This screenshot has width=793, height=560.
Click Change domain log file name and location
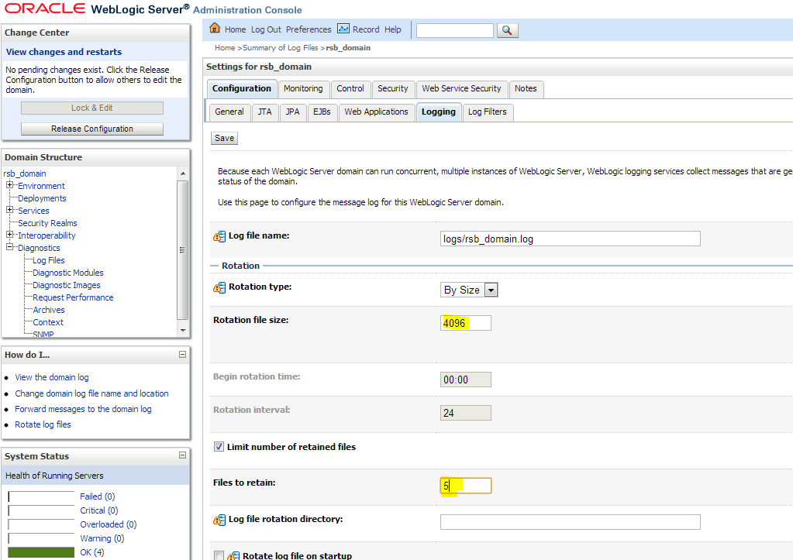point(91,393)
